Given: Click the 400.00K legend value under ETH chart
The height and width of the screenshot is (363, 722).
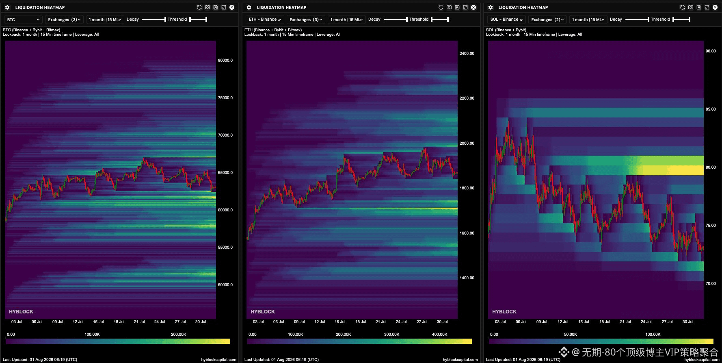Looking at the screenshot, I should tap(440, 335).
